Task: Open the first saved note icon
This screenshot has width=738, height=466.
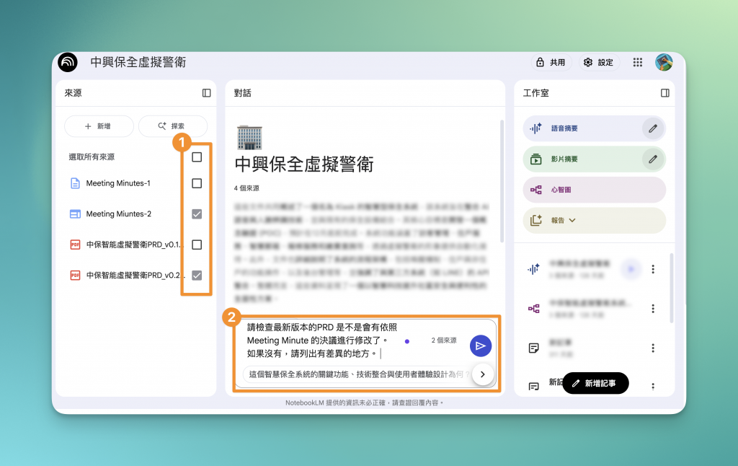Action: coord(534,348)
